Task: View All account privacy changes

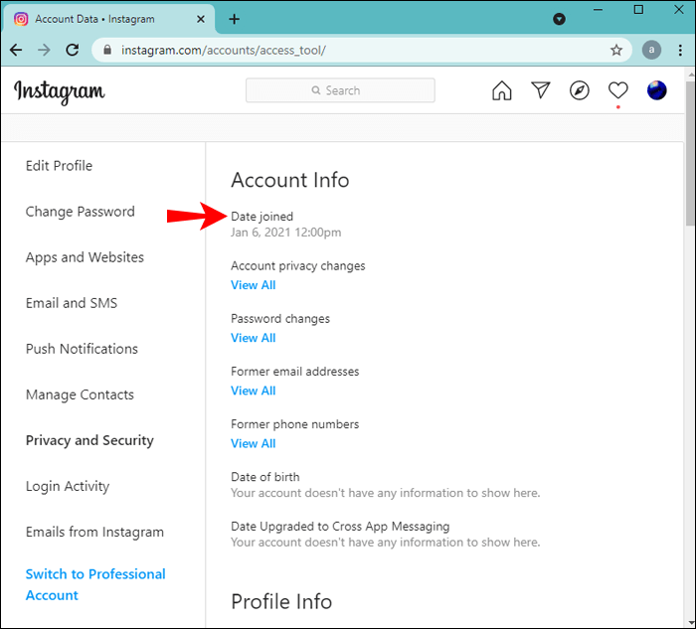Action: pos(253,285)
